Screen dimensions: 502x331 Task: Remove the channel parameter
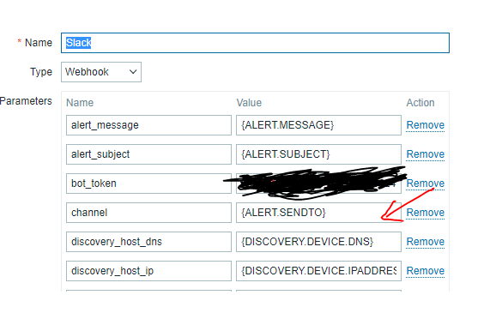pos(425,213)
